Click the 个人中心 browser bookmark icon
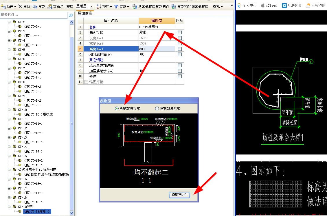327x216 pixels. point(239,5)
